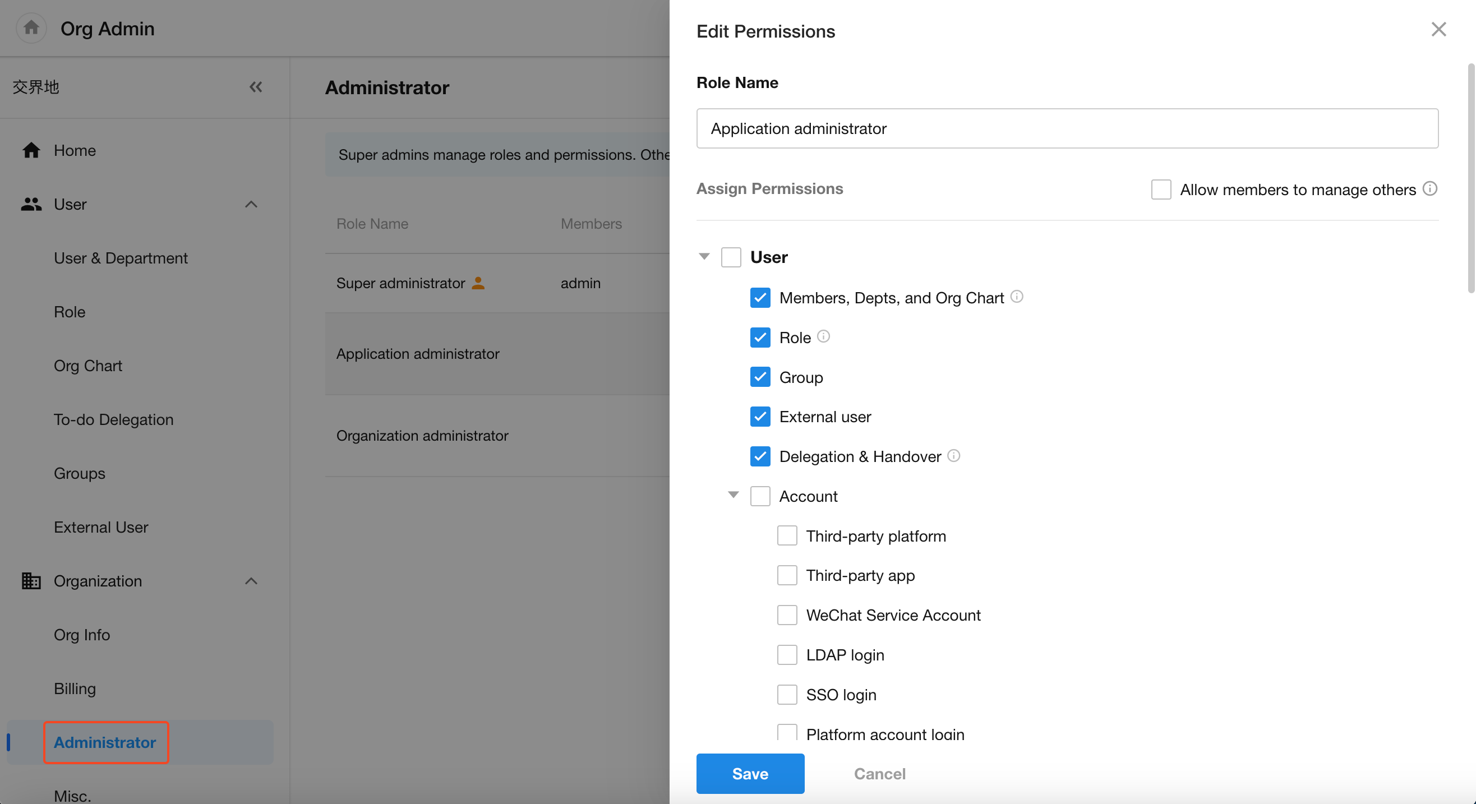Click the Organization building icon in sidebar
This screenshot has width=1476, height=804.
tap(31, 580)
